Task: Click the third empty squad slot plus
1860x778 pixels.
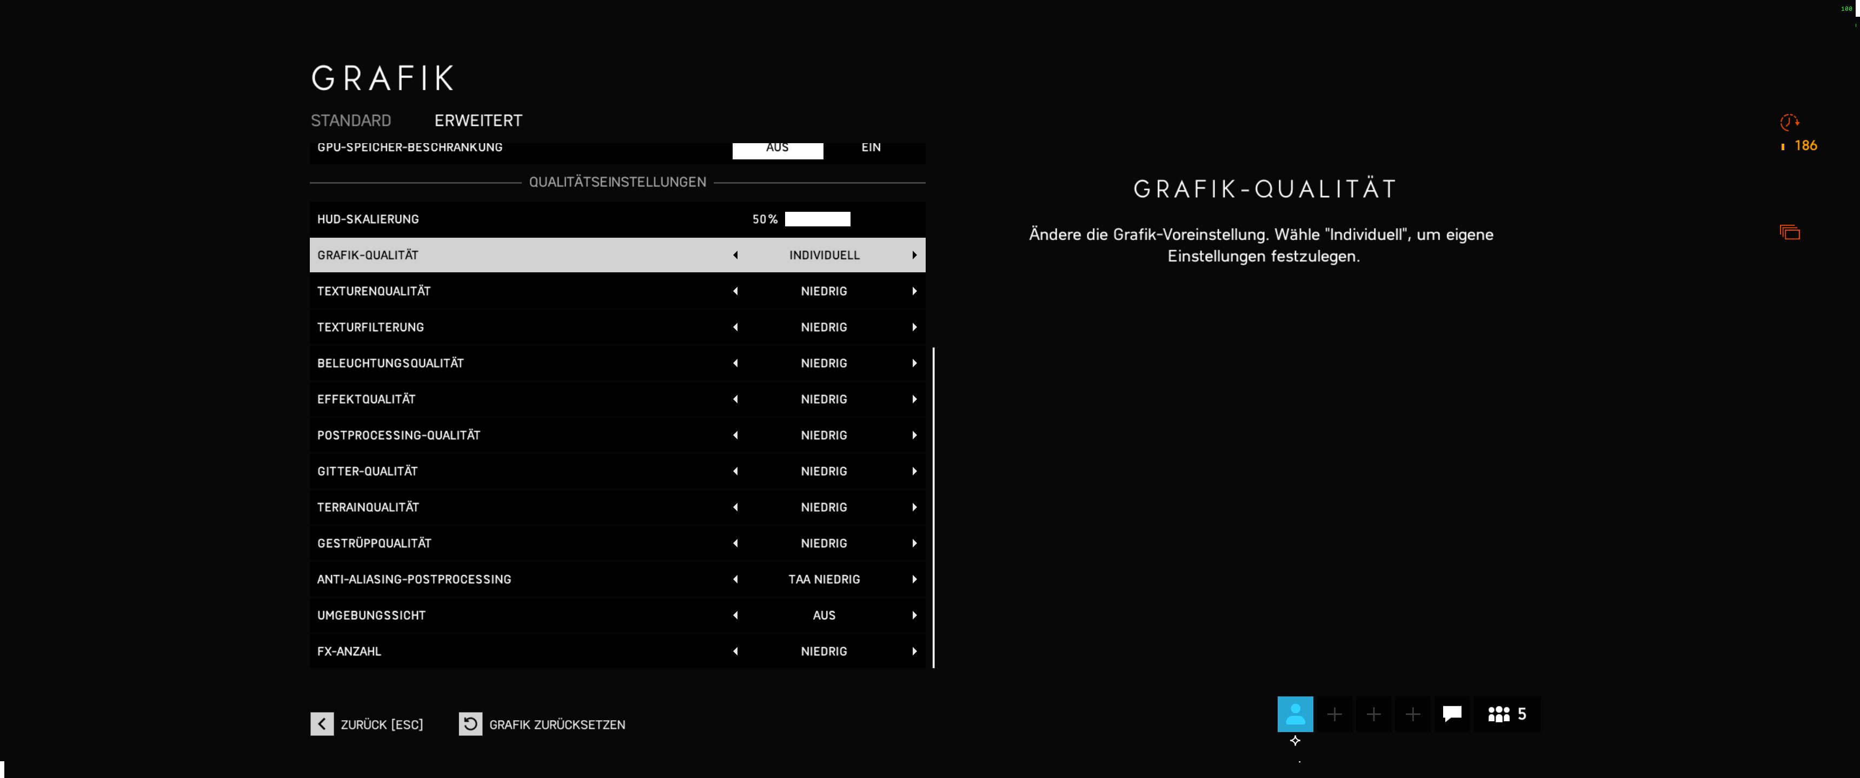Action: (x=1412, y=714)
